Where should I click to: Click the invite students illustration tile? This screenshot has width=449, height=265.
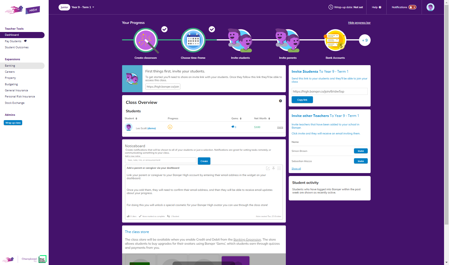coord(132,79)
